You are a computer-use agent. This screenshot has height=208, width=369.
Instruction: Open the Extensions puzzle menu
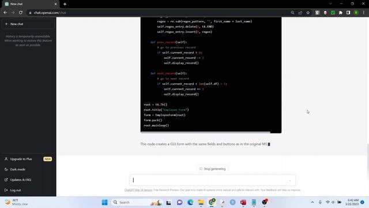pos(341,13)
